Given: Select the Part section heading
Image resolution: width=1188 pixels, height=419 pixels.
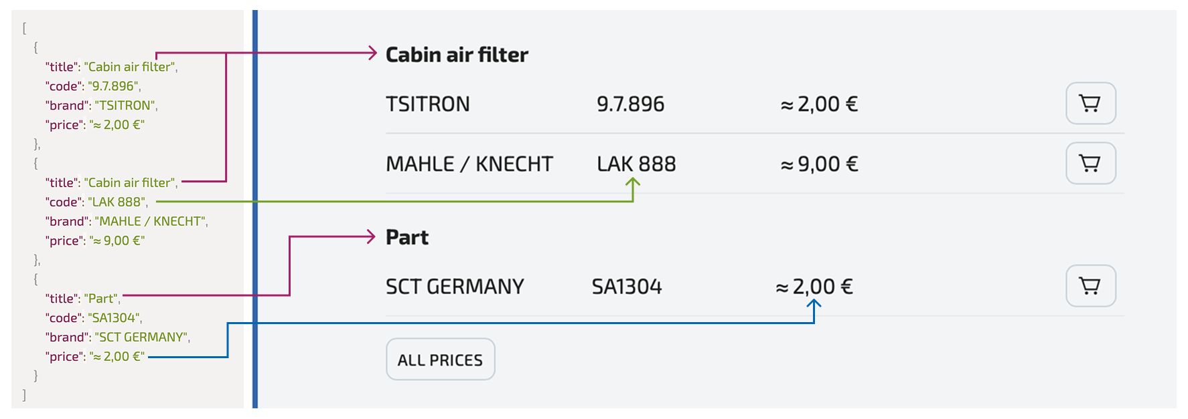Looking at the screenshot, I should (407, 237).
